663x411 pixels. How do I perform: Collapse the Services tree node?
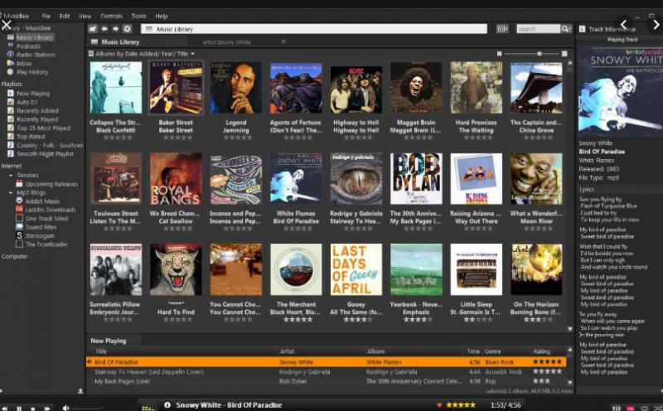[x=11, y=175]
